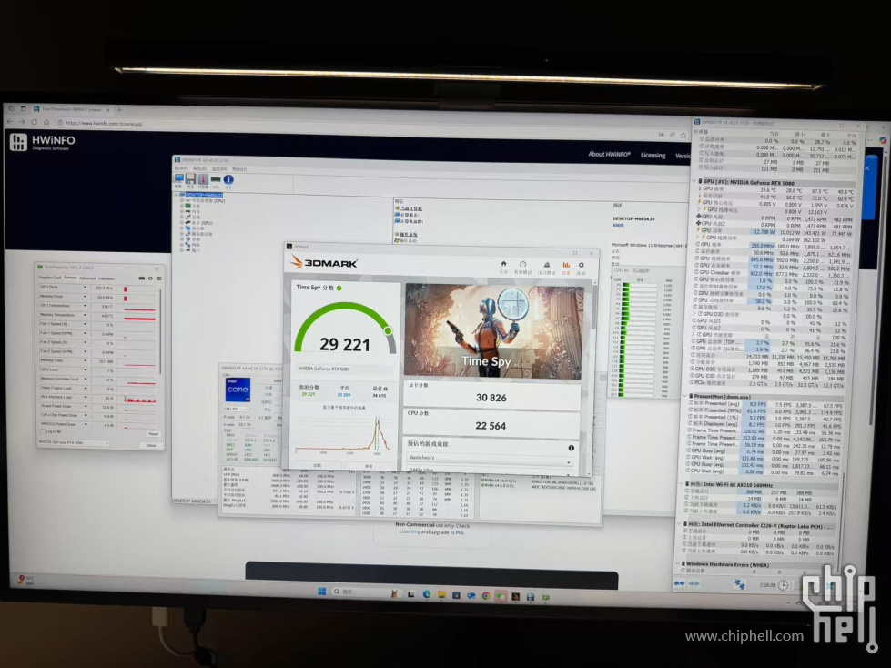891x668 pixels.
Task: Click the Load button under the 3DMark chart
Action: point(317,465)
